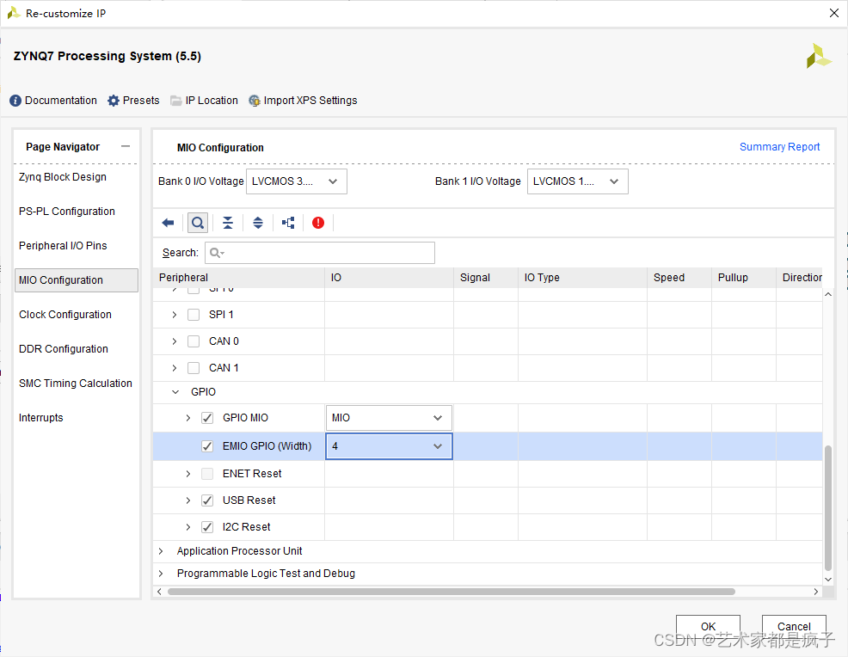Open the EMIO GPIO width dropdown
The image size is (848, 657).
(x=388, y=446)
